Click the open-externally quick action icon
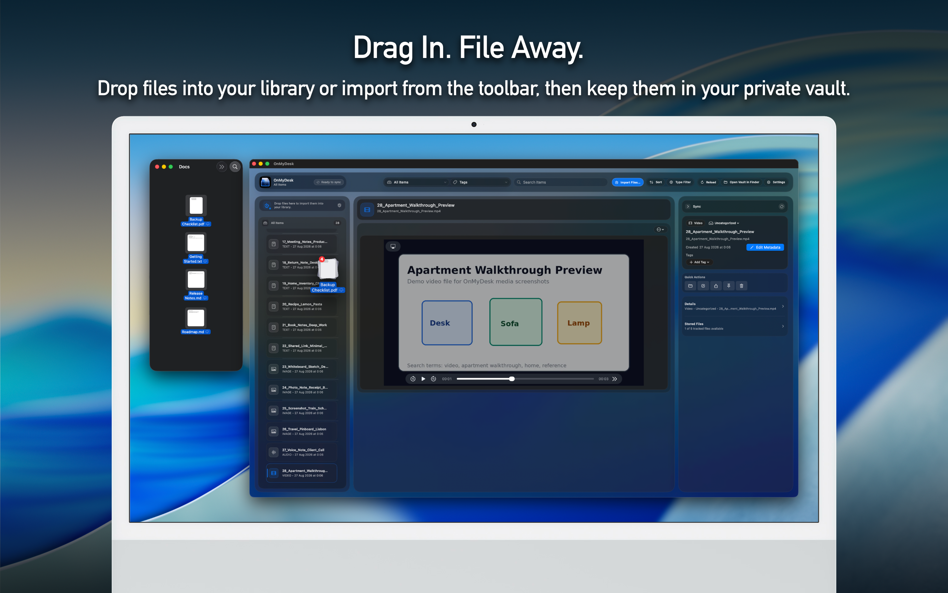This screenshot has width=948, height=593. 703,286
